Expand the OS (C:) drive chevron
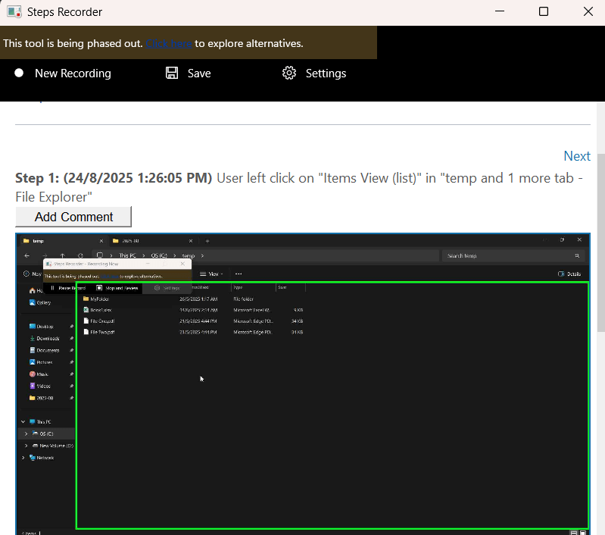 (27, 433)
